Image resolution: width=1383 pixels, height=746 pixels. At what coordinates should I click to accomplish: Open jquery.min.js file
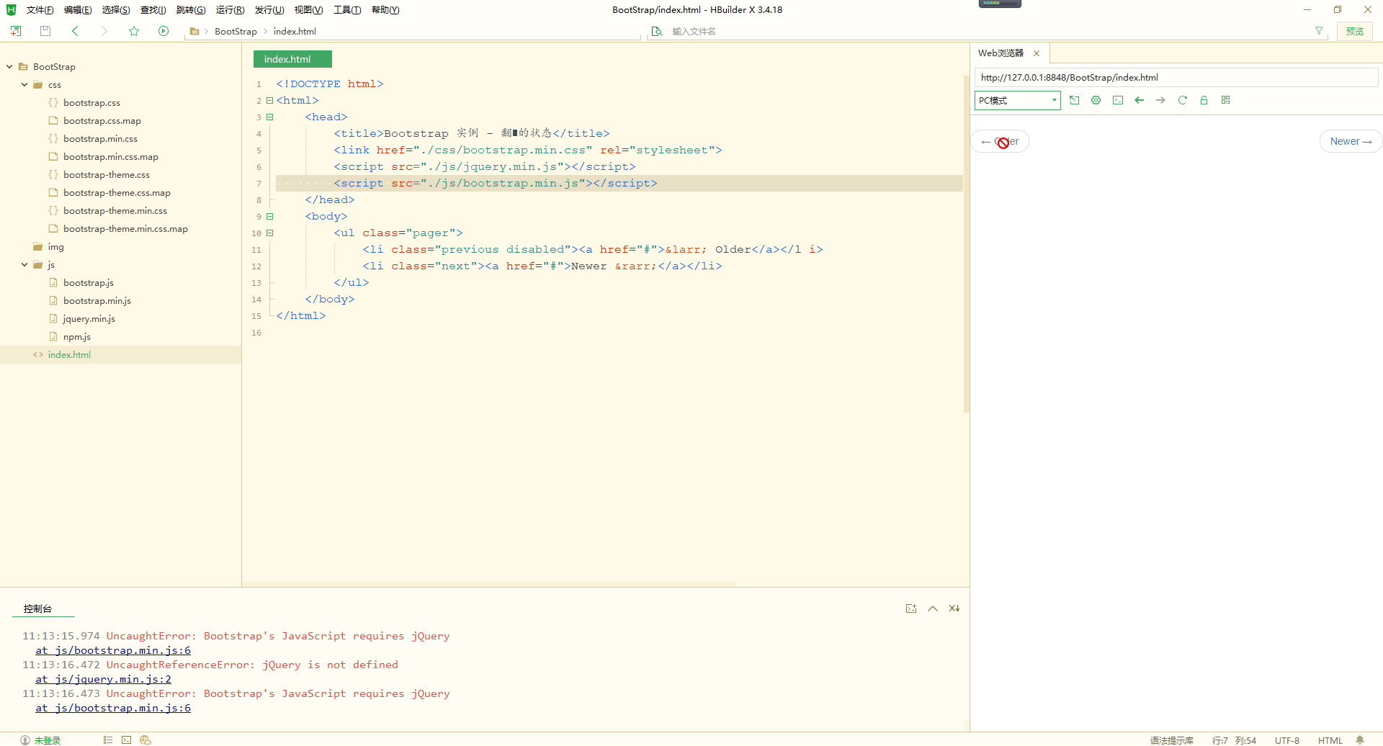(89, 318)
